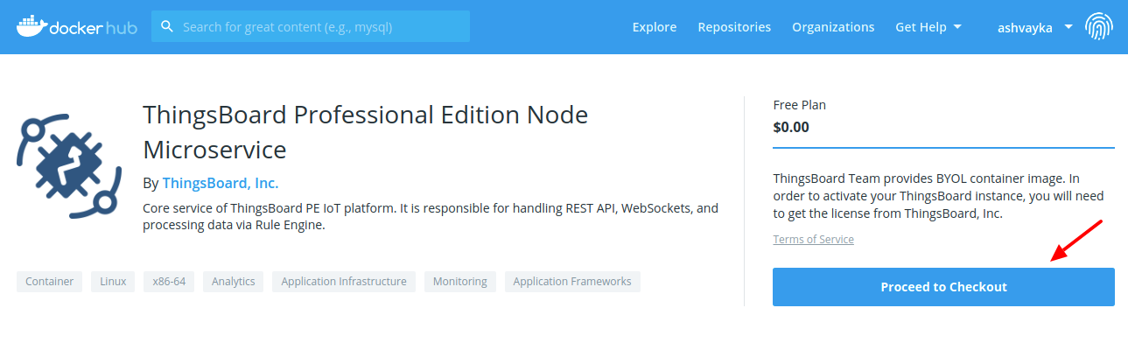Open the Explore menu item
Image resolution: width=1128 pixels, height=343 pixels.
pyautogui.click(x=655, y=27)
